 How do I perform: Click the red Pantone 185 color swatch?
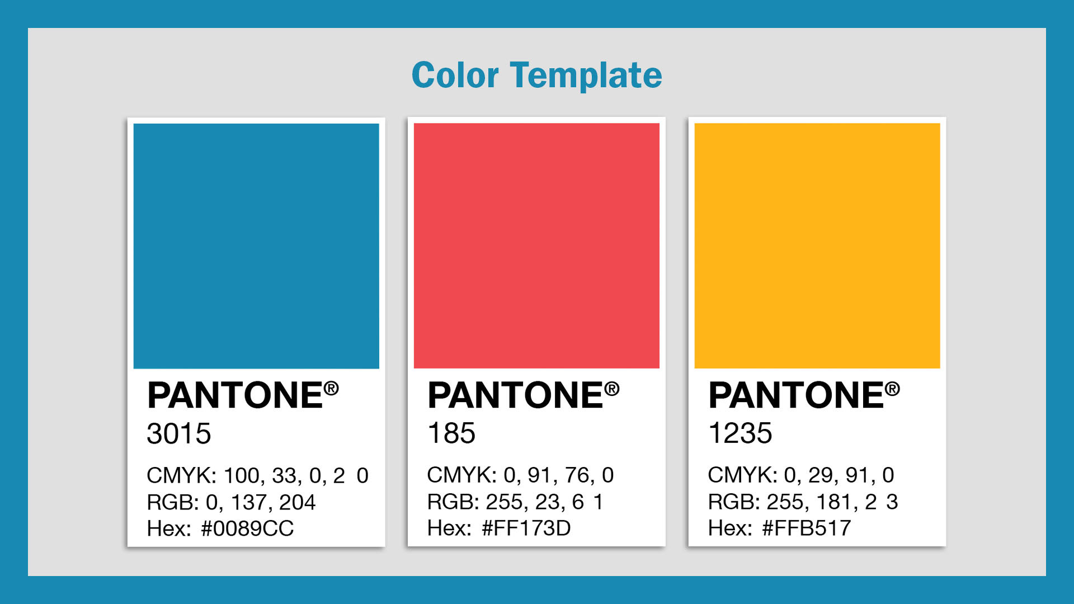(x=536, y=246)
